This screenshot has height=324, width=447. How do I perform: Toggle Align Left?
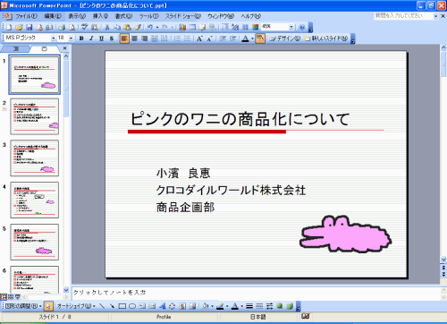point(124,38)
